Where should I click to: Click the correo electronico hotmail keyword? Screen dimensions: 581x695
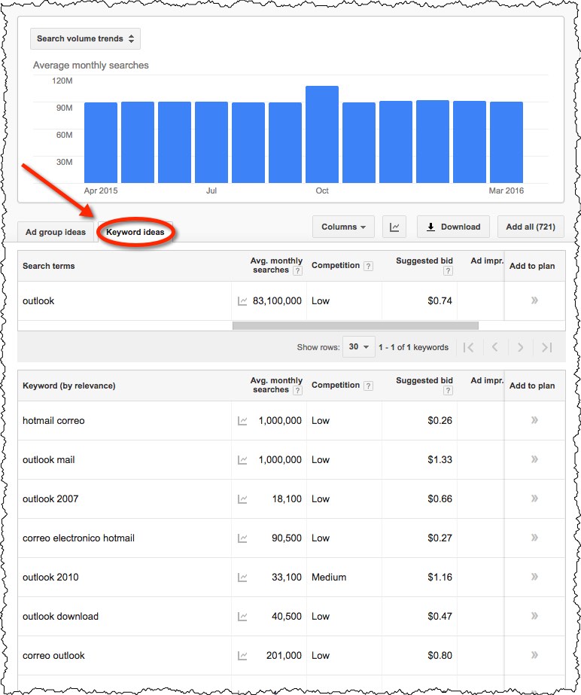pyautogui.click(x=78, y=538)
